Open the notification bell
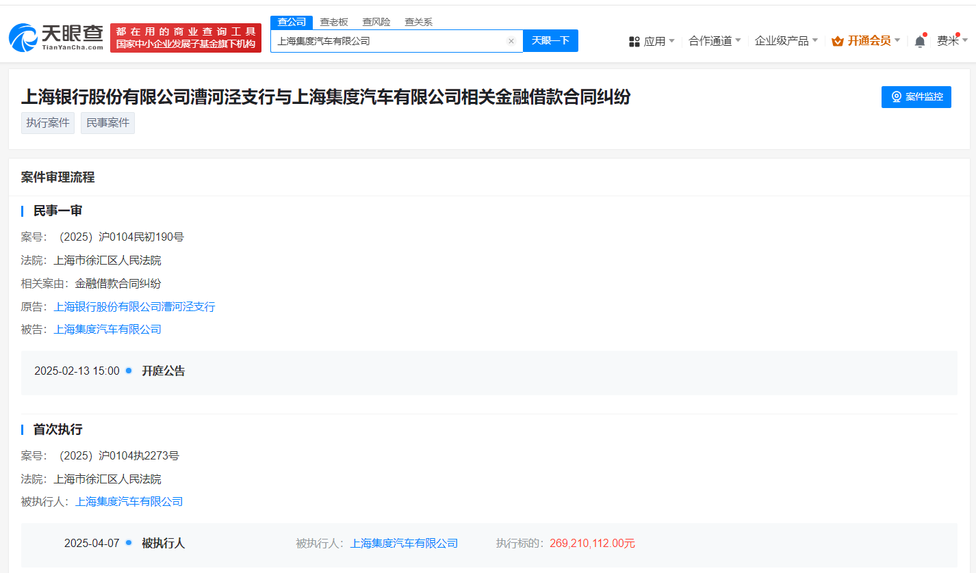 click(x=920, y=41)
